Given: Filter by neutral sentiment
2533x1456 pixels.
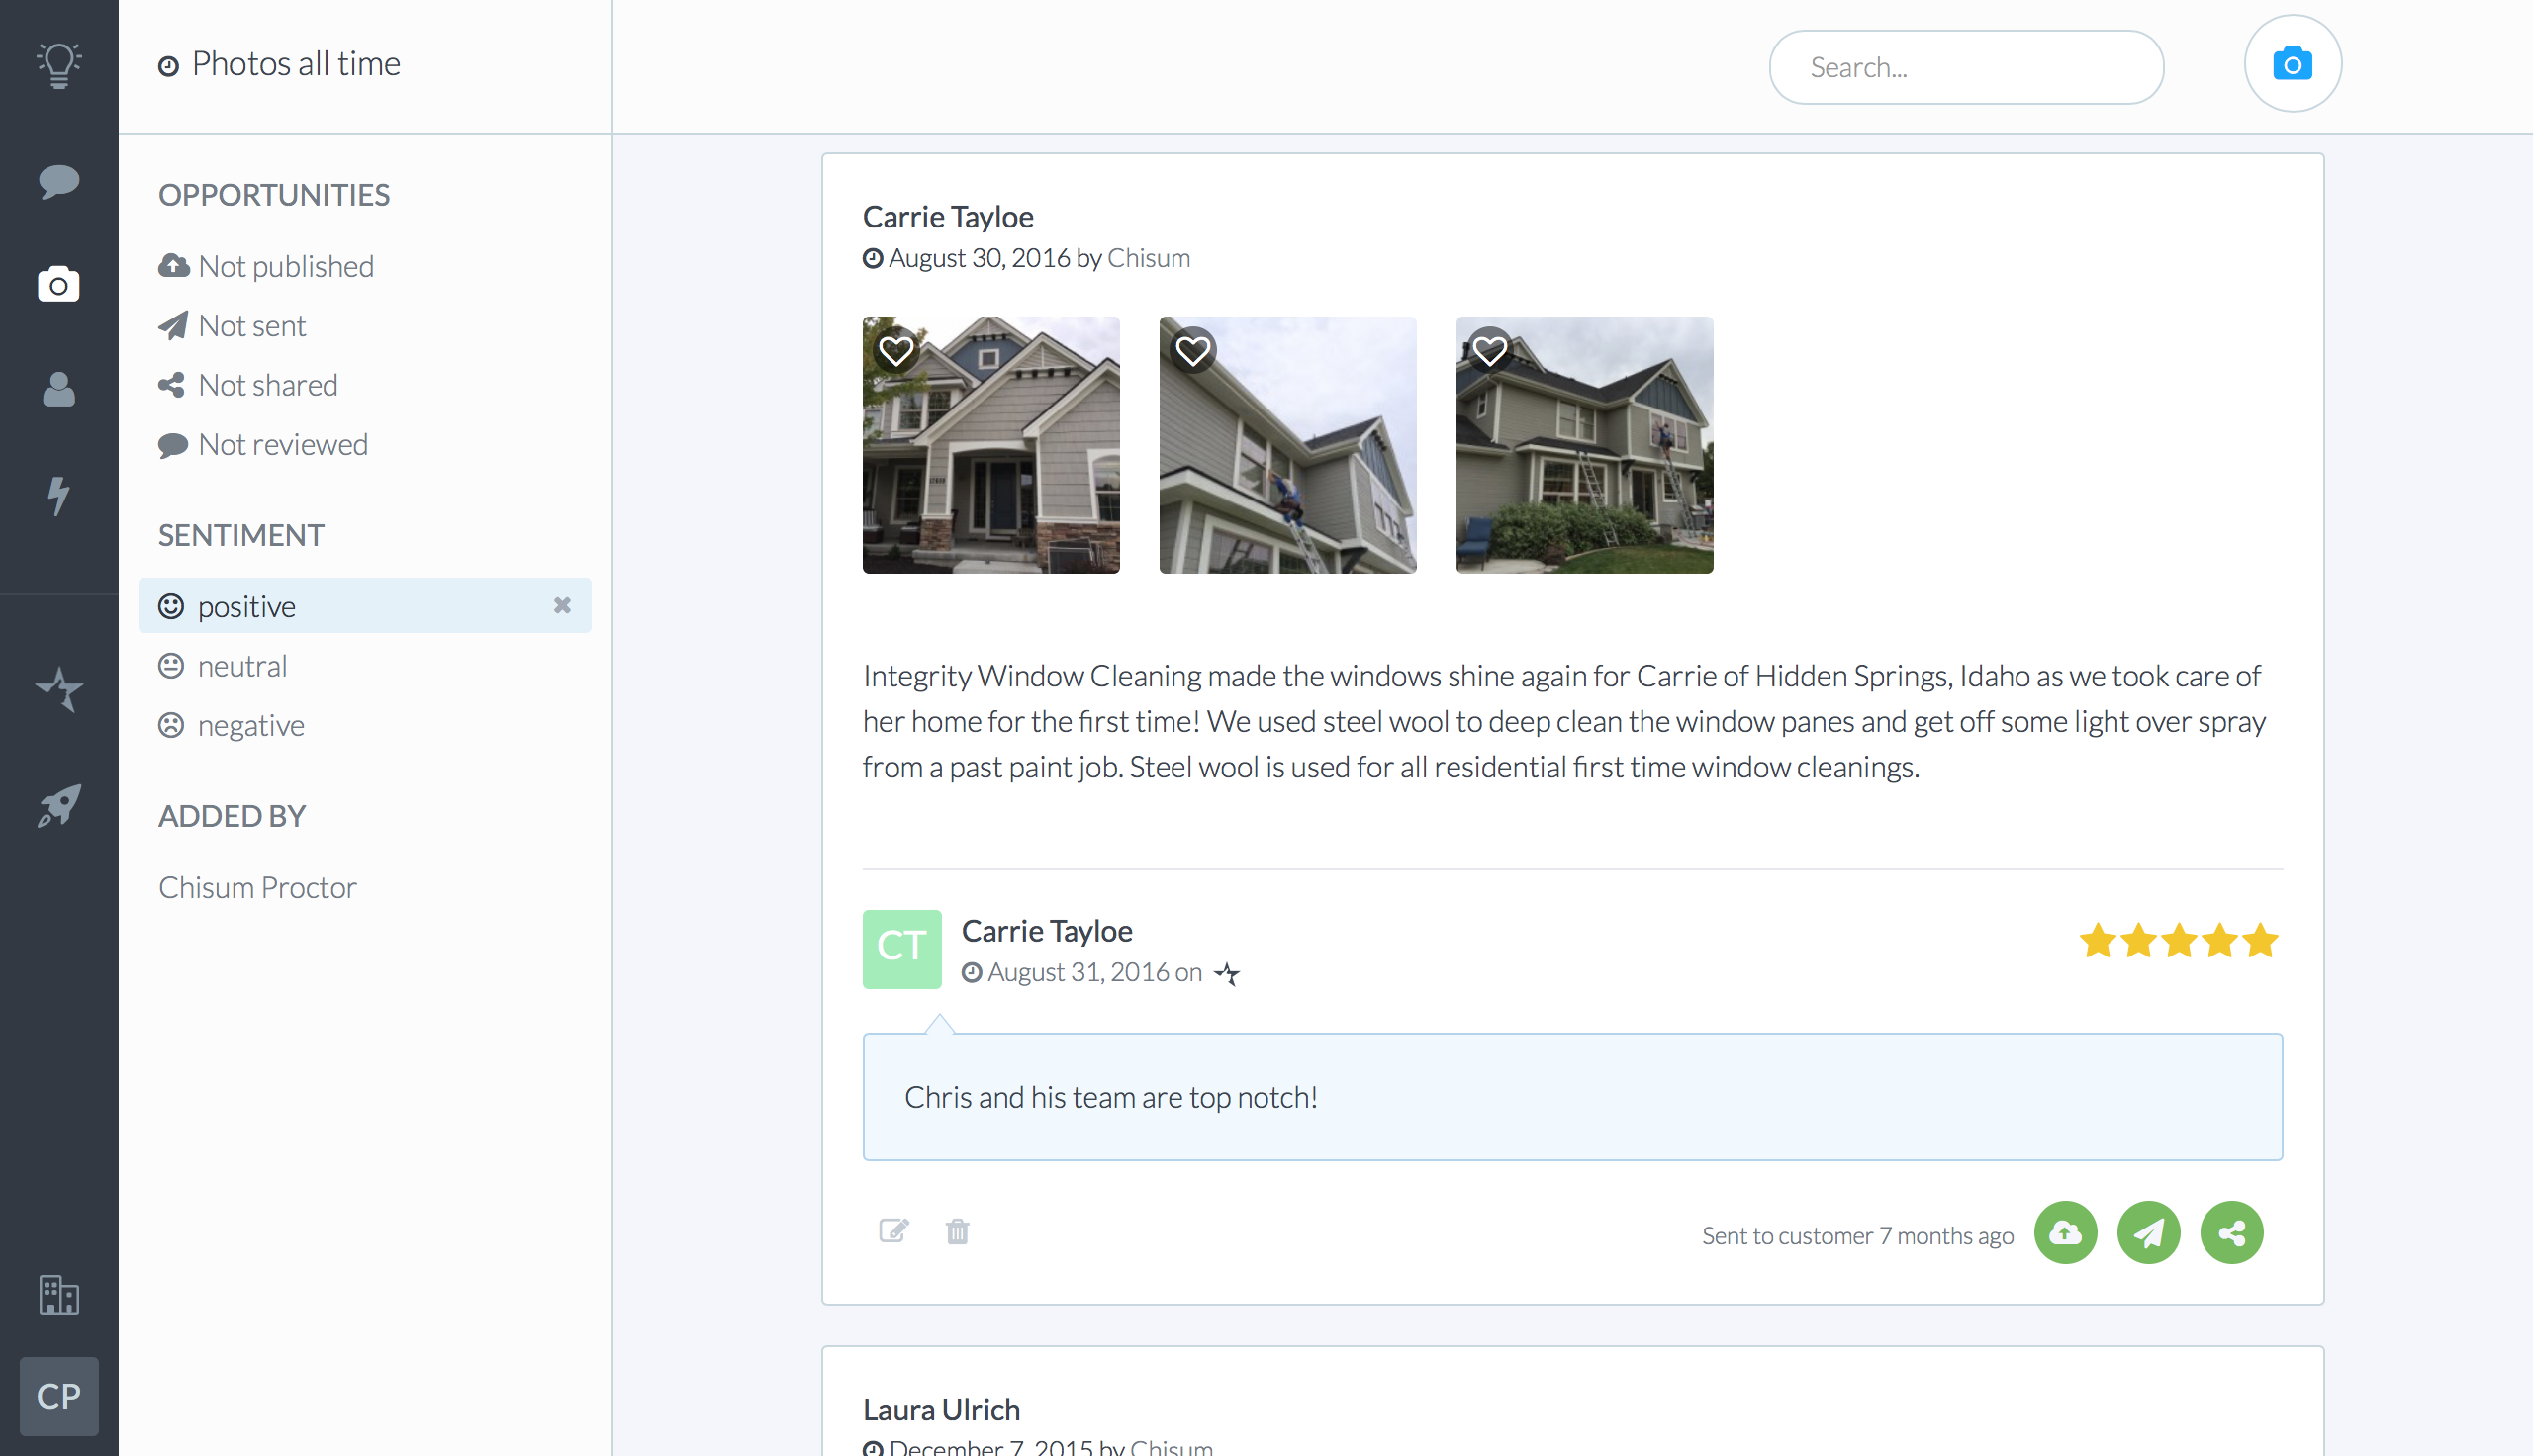Looking at the screenshot, I should pyautogui.click(x=242, y=666).
